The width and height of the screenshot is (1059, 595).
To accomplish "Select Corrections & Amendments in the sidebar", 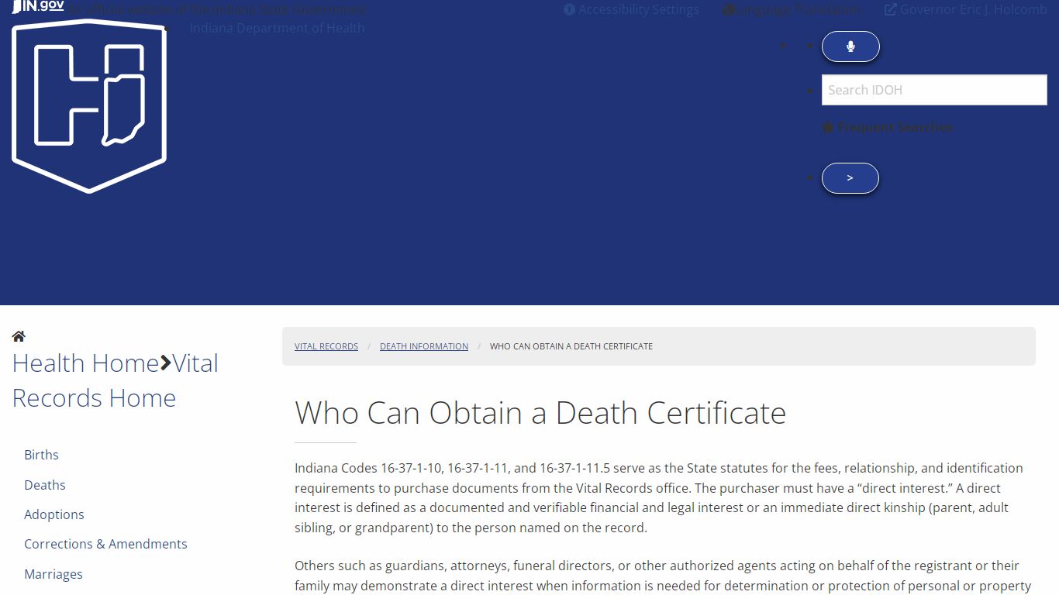I will click(105, 544).
